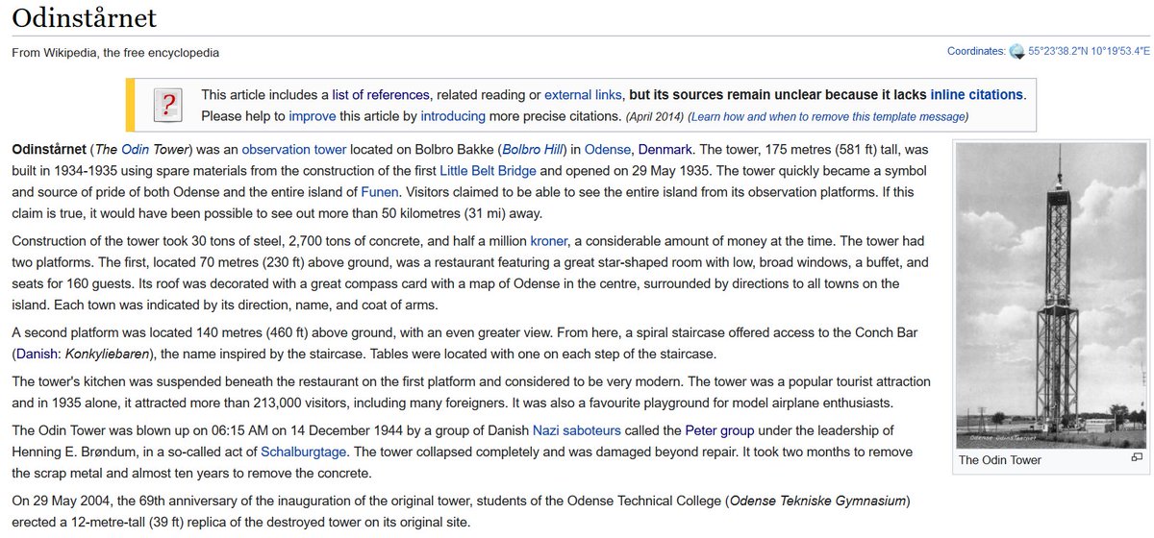Click 'The Odin Tower' image caption

pyautogui.click(x=1000, y=460)
